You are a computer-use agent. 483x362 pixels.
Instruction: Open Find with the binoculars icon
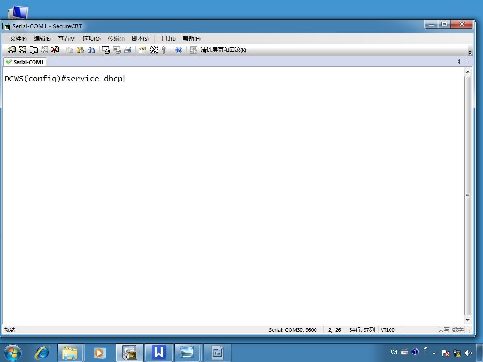tap(91, 50)
